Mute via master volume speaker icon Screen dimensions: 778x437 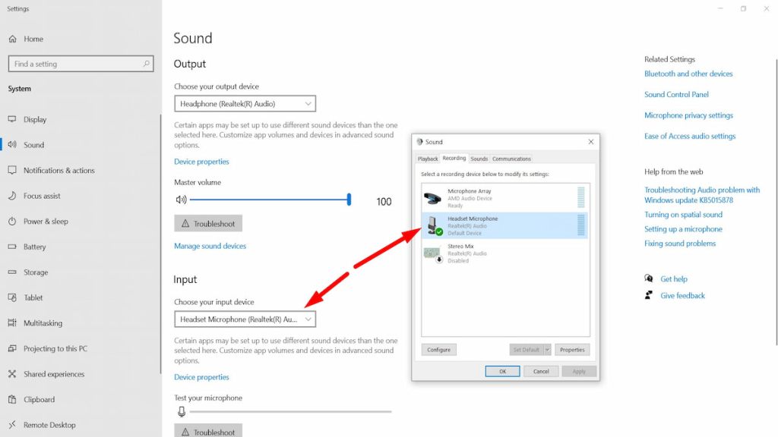click(181, 200)
